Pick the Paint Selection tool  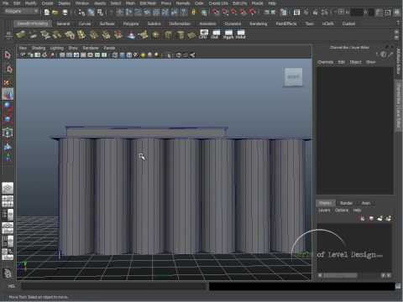[7, 83]
